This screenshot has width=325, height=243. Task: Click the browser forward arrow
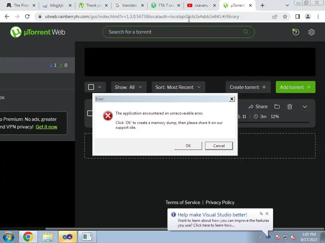click(x=17, y=16)
